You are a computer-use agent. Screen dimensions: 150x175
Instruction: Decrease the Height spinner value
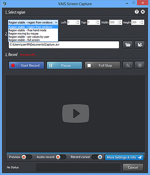(x=142, y=23)
